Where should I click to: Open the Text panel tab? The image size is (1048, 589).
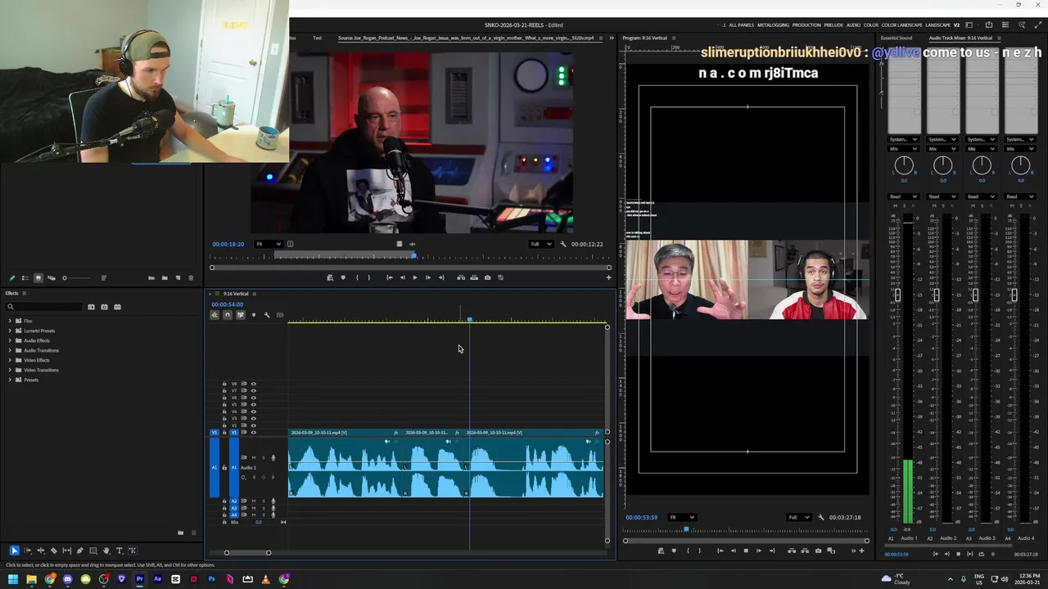[317, 38]
